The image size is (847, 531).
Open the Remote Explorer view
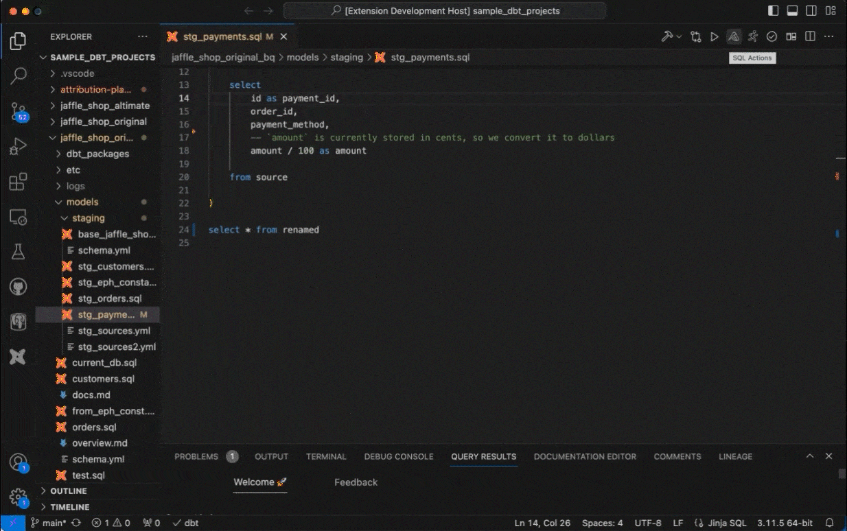(19, 217)
